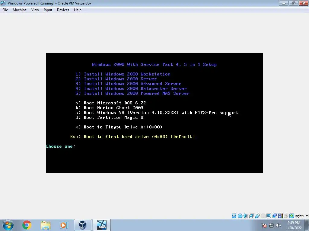The height and width of the screenshot is (231, 309).
Task: Toggle the mouse integration indicator
Action: pos(286,216)
